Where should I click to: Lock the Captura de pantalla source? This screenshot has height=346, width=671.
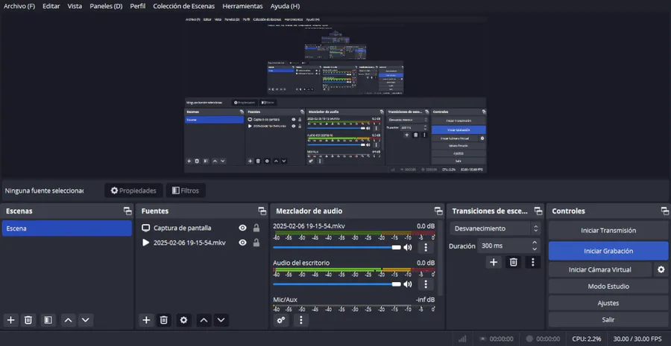coord(256,228)
